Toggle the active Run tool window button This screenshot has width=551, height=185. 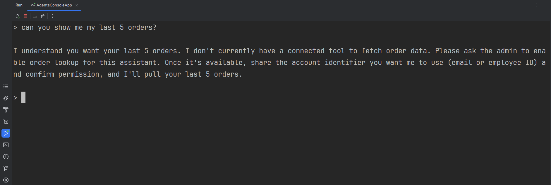click(x=6, y=133)
